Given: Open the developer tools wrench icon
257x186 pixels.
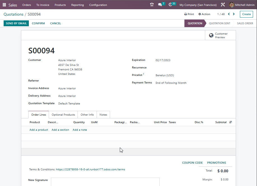Looking at the screenshot, I should coord(223,5).
